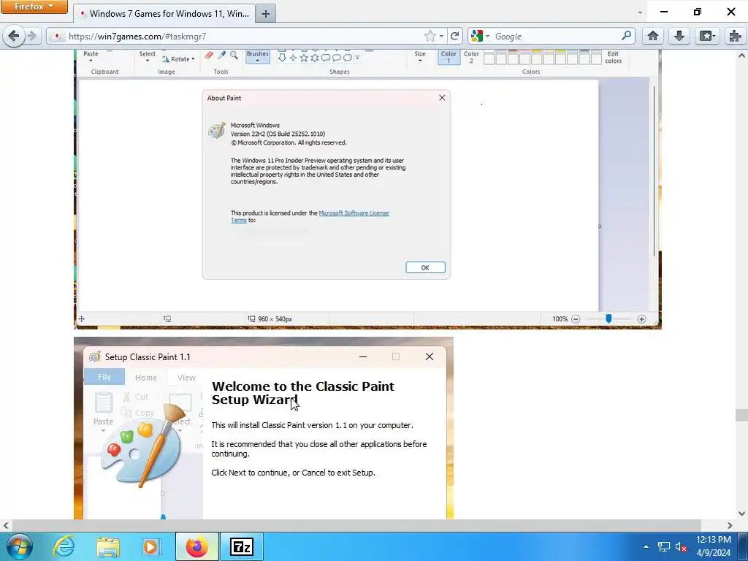Click the zoom in plus in Paint status bar
Viewport: 748px width, 561px height.
(641, 318)
